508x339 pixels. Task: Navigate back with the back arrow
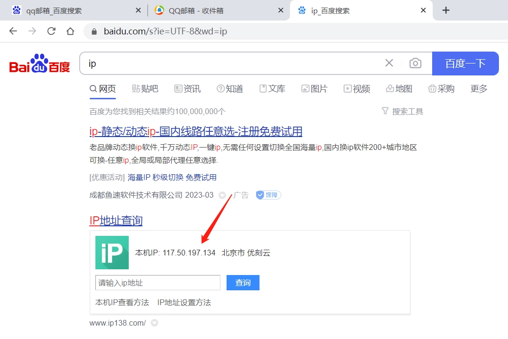(13, 32)
